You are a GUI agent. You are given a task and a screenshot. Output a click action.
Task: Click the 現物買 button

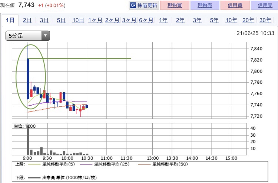(175, 5)
